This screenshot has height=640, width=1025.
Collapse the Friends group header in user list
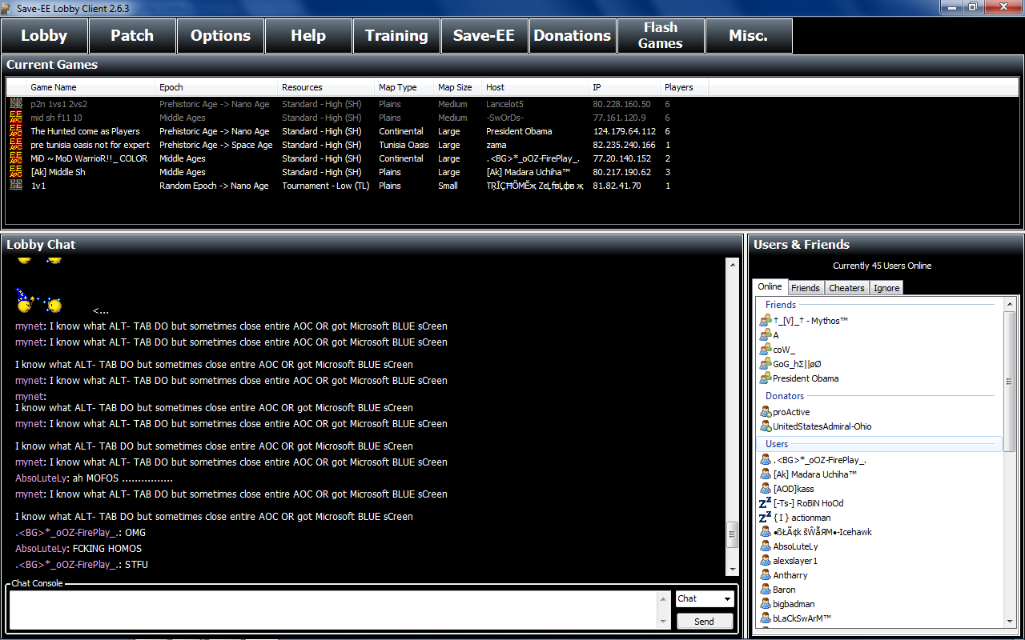point(781,305)
